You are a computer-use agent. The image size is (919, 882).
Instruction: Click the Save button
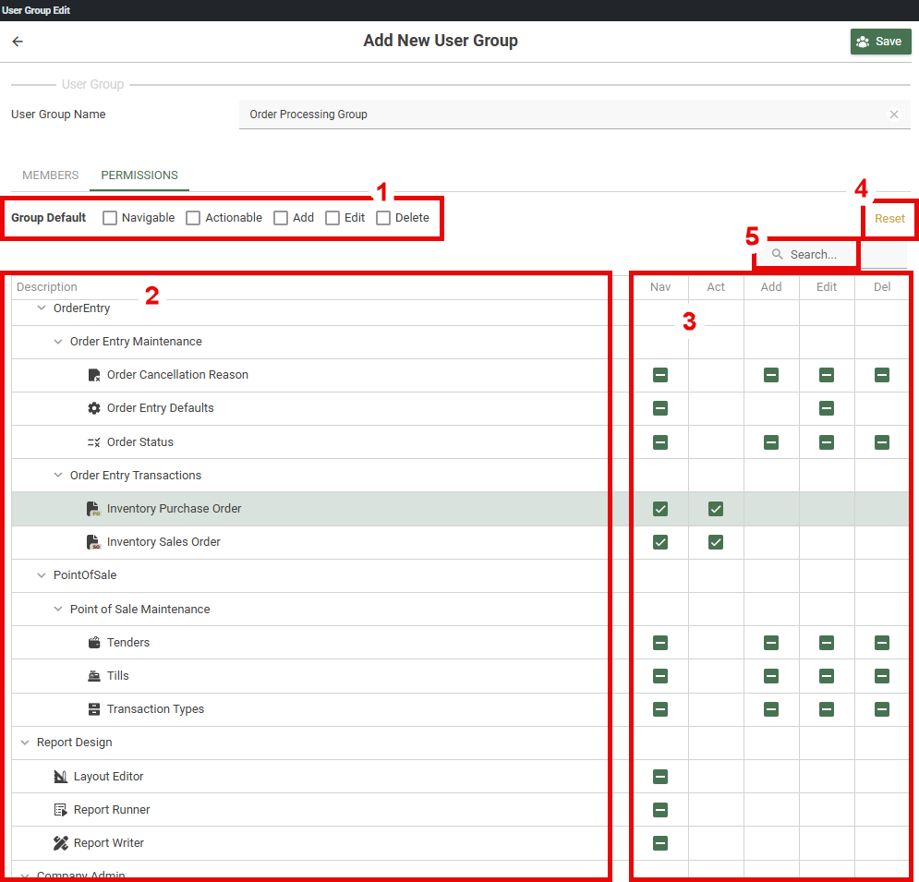(x=879, y=42)
